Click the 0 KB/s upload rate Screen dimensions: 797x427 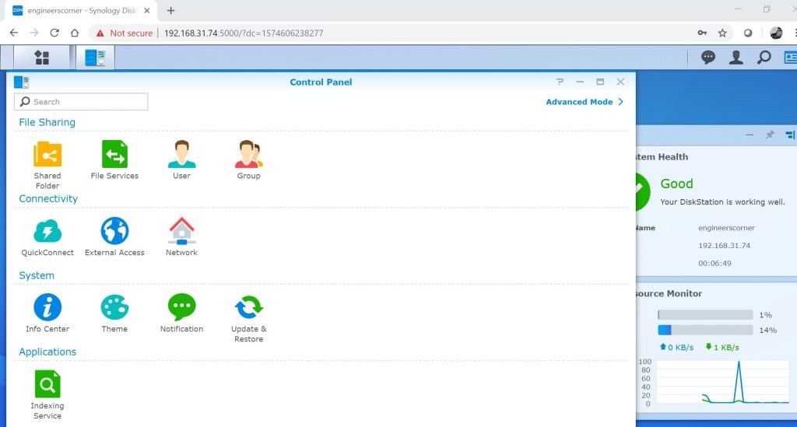click(676, 348)
